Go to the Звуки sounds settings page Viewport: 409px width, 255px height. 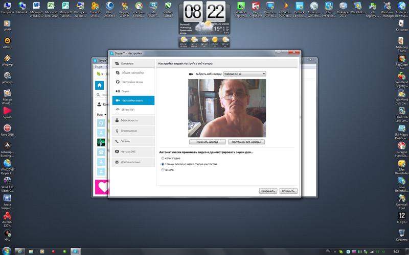point(133,91)
